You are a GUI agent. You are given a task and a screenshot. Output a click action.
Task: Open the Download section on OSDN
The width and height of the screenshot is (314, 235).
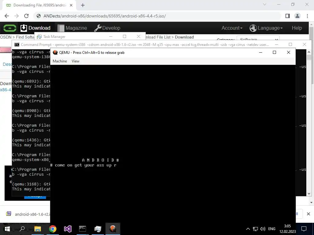(36, 28)
